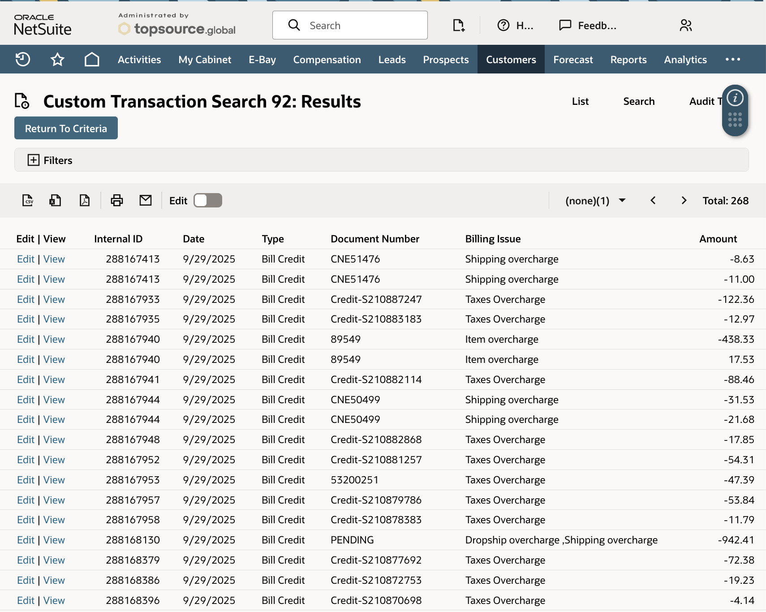Click amount cell 17.53
Viewport: 766px width, 612px height.
click(741, 359)
